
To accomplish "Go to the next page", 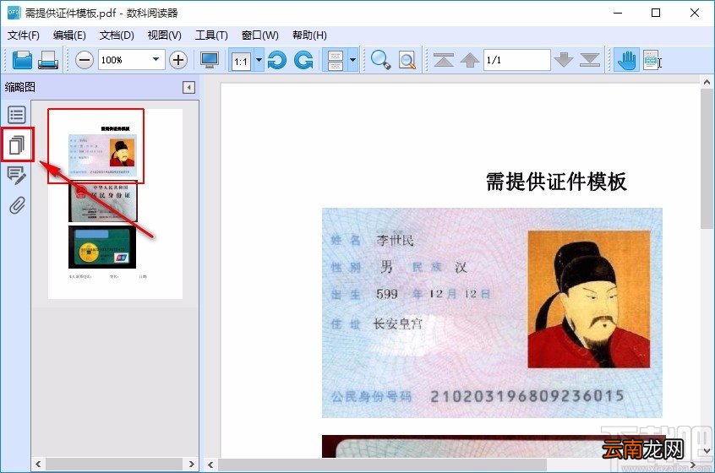I will click(x=564, y=60).
